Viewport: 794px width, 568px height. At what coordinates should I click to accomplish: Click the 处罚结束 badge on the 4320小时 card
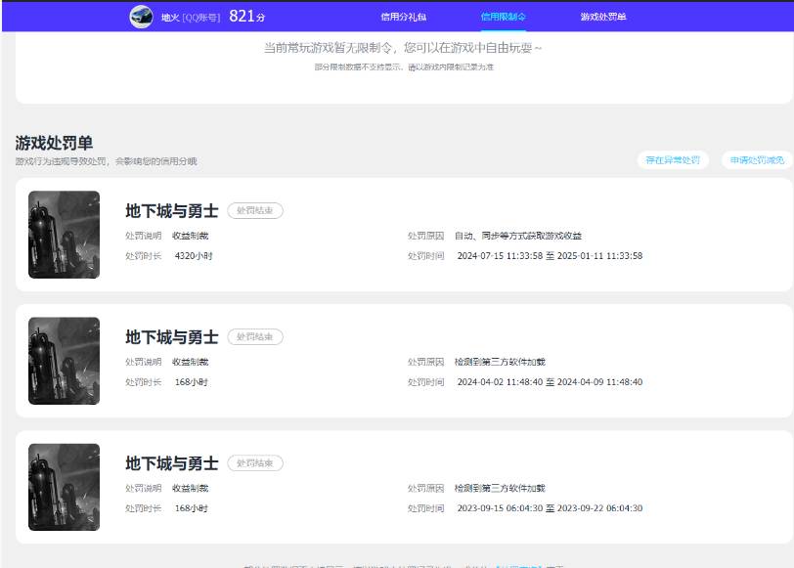(x=255, y=210)
